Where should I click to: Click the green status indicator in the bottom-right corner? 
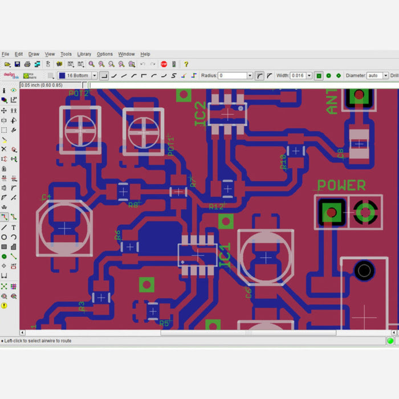point(390,341)
